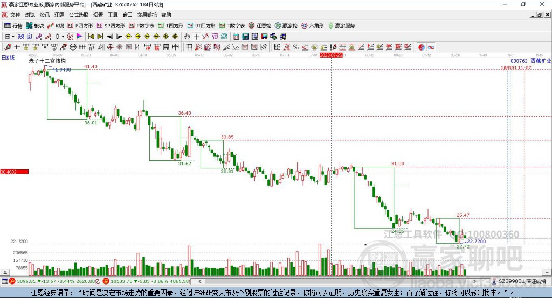Open the 9T四方形 tool
This screenshot has width=552, height=298.
pyautogui.click(x=202, y=26)
